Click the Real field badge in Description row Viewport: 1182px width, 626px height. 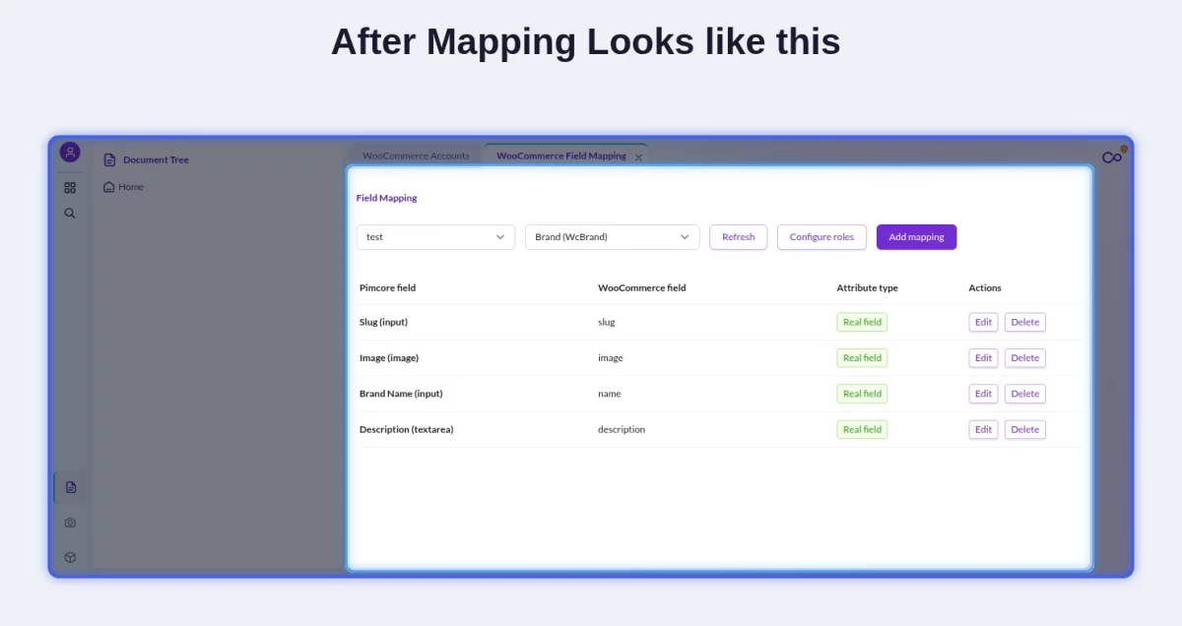pyautogui.click(x=862, y=429)
